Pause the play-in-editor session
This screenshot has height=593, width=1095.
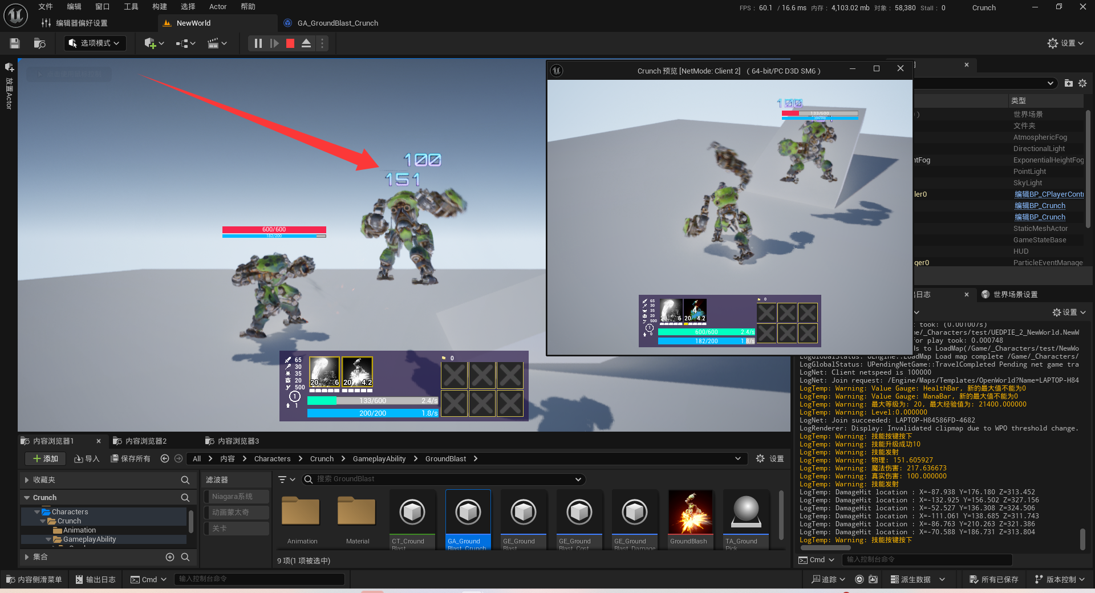coord(258,43)
